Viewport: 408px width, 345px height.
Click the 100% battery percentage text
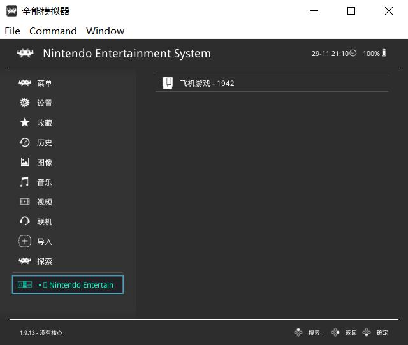point(371,54)
